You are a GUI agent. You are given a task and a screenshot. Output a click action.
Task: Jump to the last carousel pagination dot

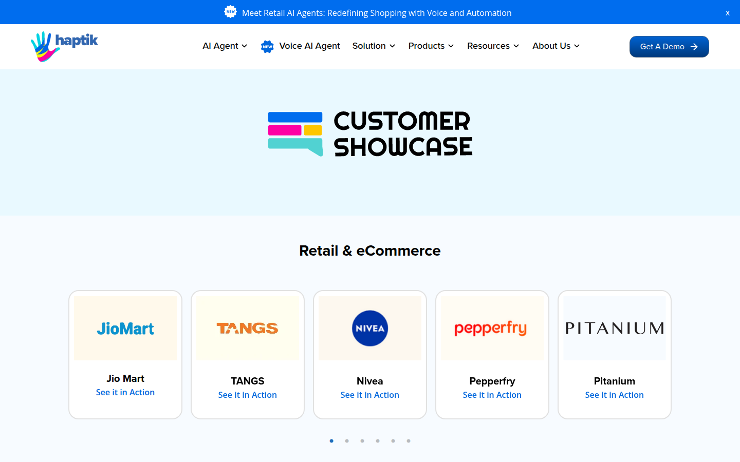[409, 441]
